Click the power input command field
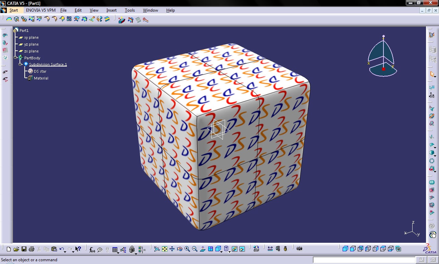Viewport: 439px width, 264px height. tap(364, 260)
